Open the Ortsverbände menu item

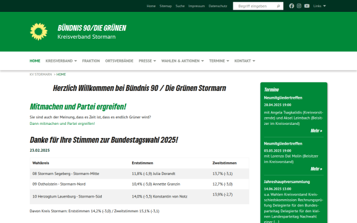[119, 61]
